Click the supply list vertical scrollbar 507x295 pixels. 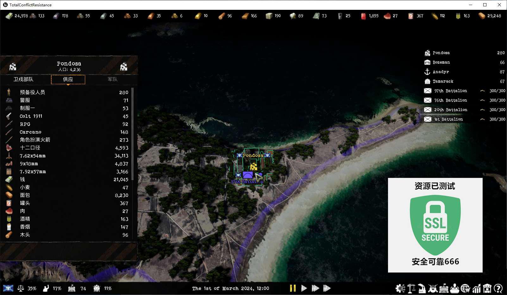pos(132,134)
